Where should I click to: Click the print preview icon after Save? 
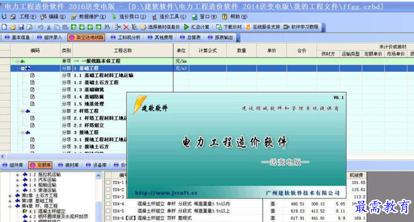tap(30, 27)
